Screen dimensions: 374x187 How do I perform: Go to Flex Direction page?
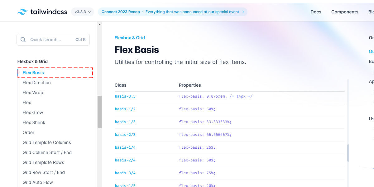coord(36,83)
